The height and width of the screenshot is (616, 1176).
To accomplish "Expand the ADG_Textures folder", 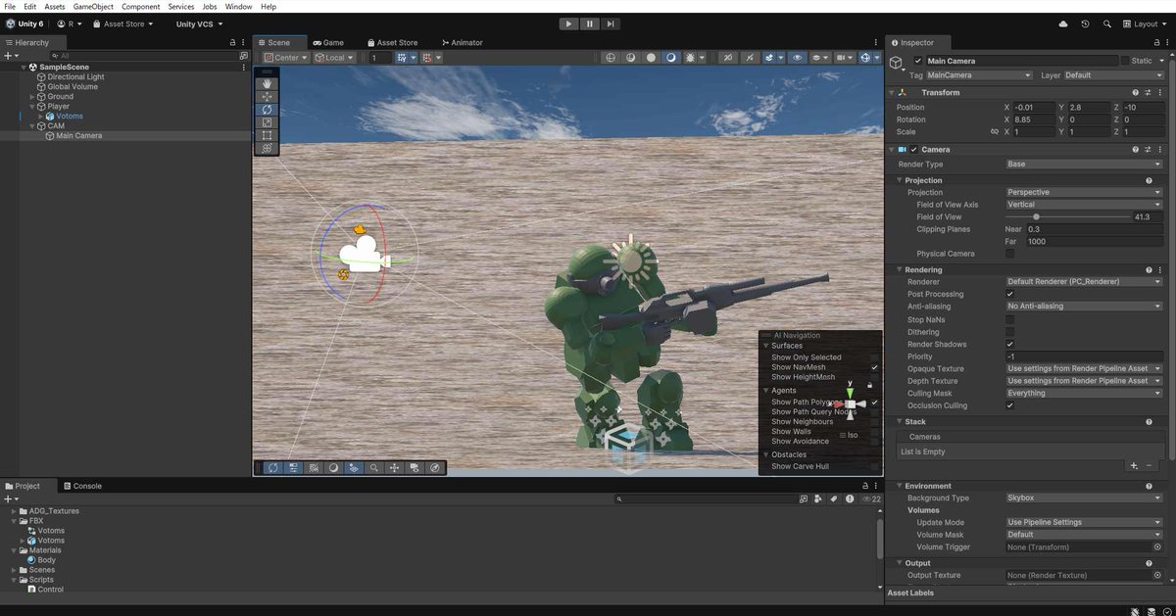I will tap(14, 511).
